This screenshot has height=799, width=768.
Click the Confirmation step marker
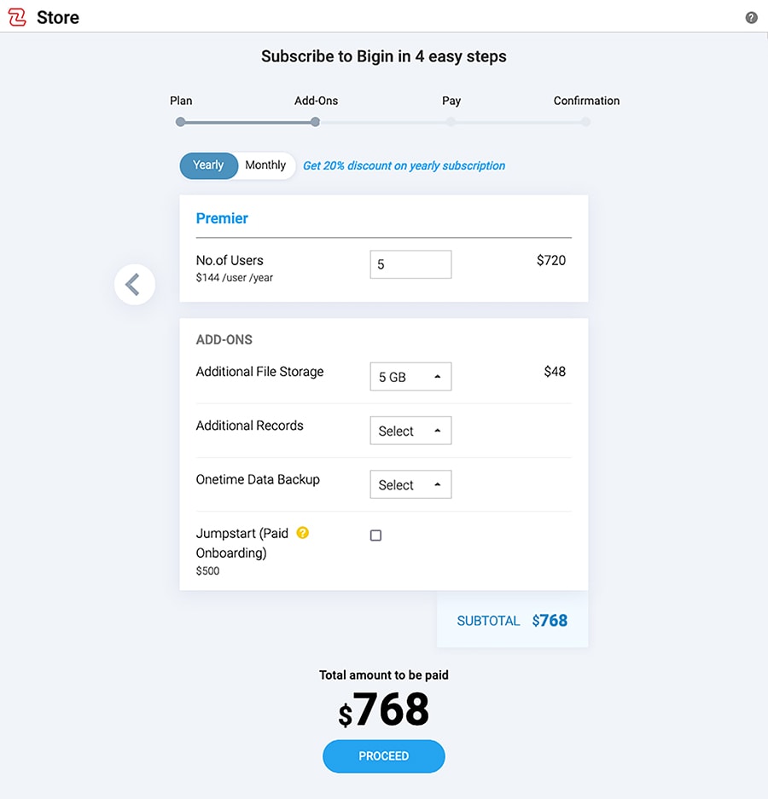[585, 122]
